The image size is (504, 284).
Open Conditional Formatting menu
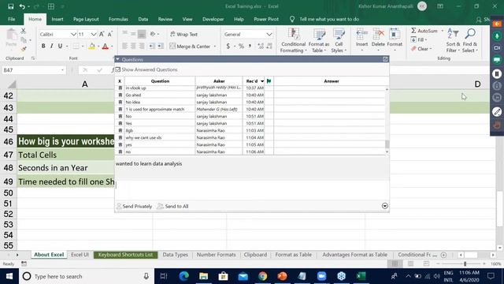pos(293,40)
